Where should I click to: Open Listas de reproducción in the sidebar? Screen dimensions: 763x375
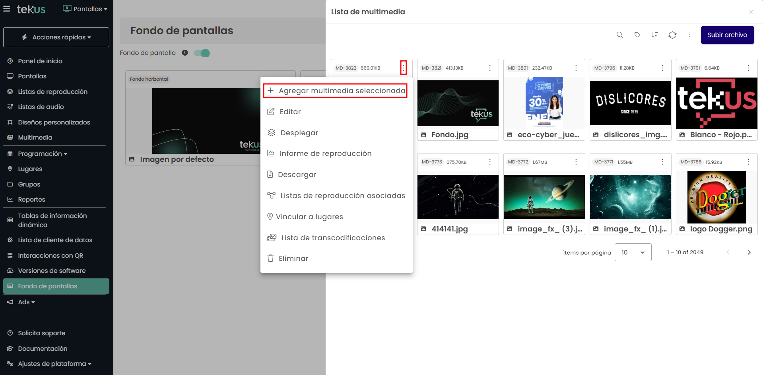click(x=52, y=91)
